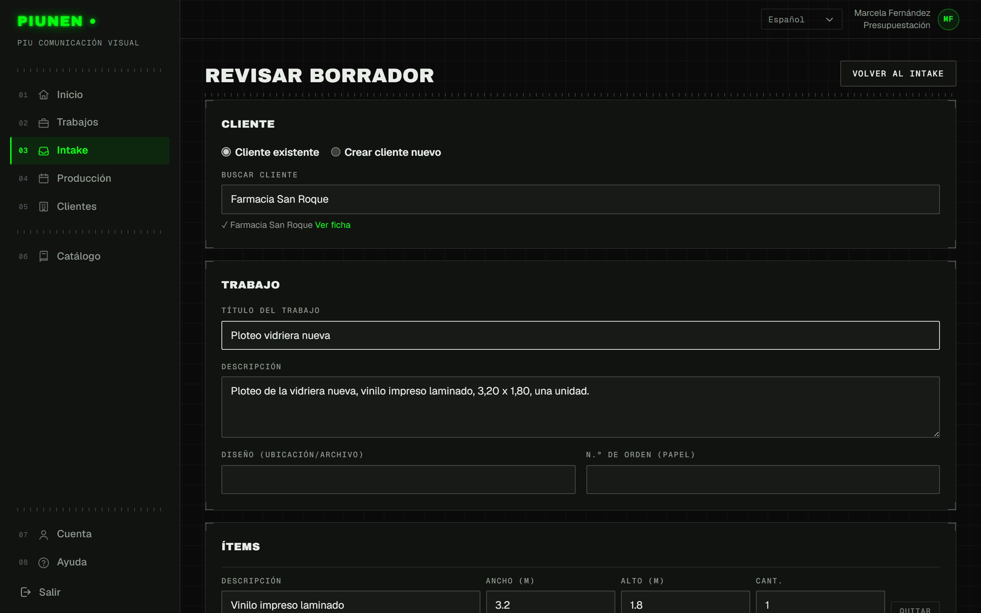This screenshot has width=981, height=613.
Task: Open the Inicio menu label
Action: [x=70, y=94]
